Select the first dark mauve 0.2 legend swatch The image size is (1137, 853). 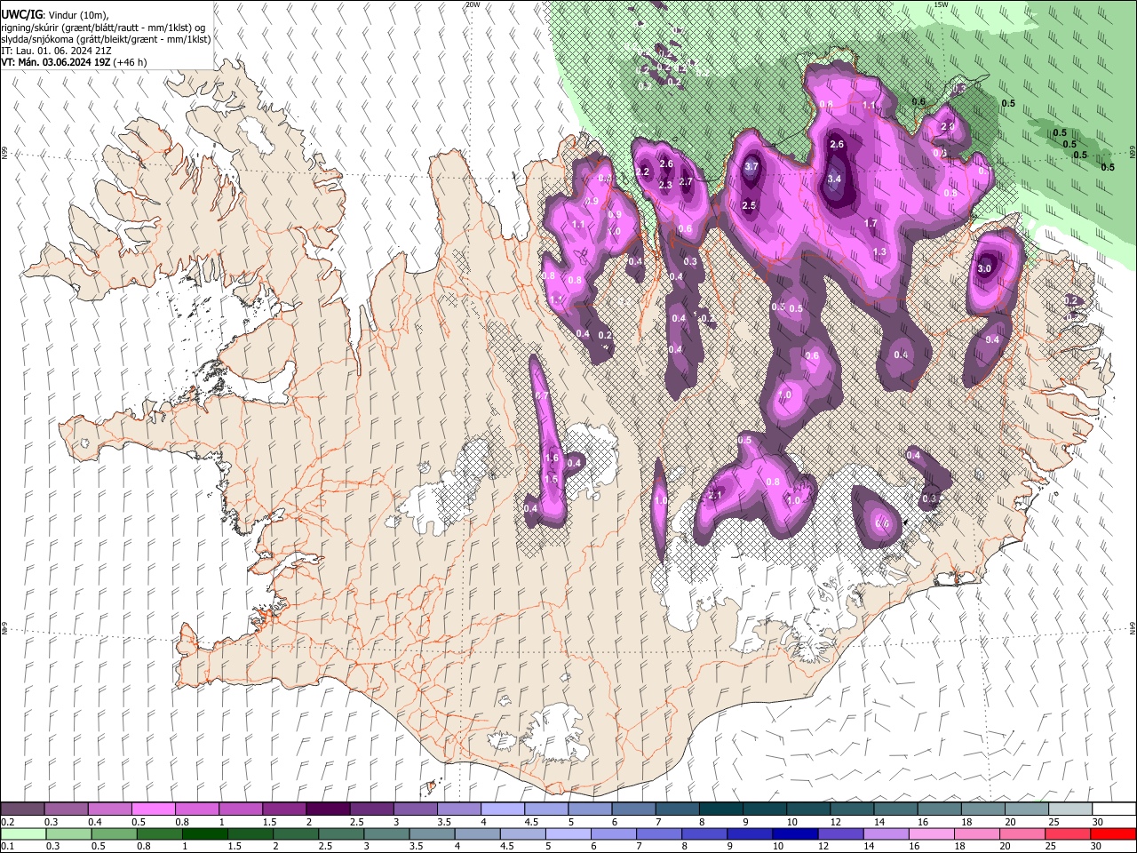pos(22,809)
